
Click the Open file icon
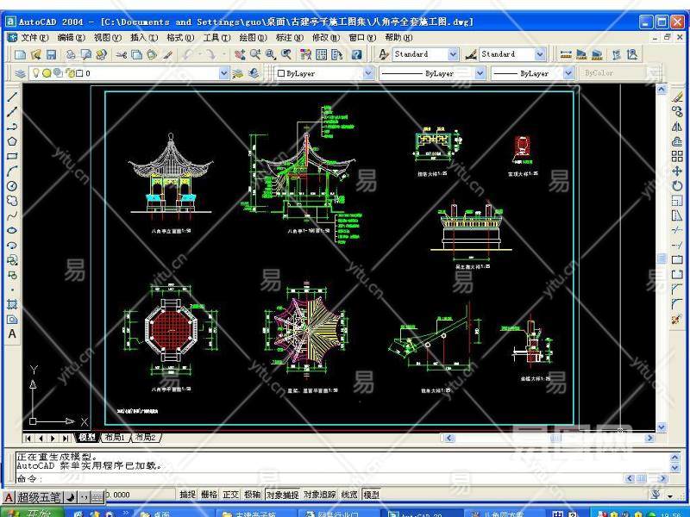point(36,54)
